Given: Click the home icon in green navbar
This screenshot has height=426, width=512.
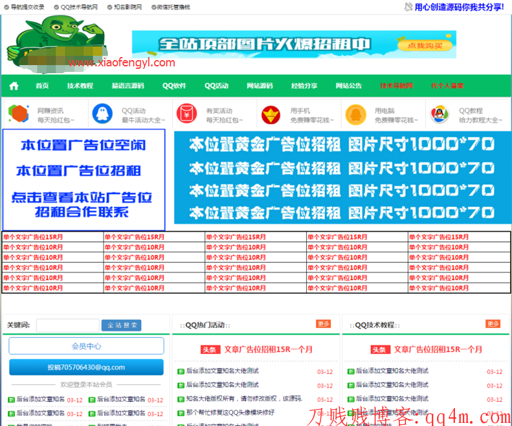Looking at the screenshot, I should coord(14,86).
